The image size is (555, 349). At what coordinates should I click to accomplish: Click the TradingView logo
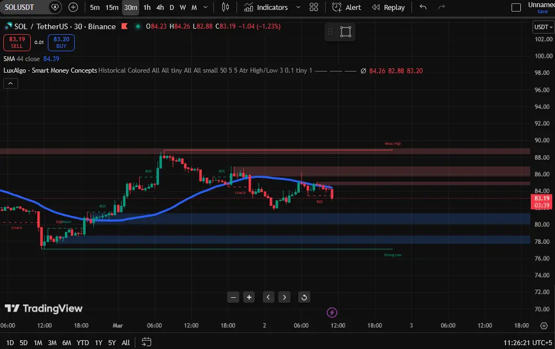43,309
